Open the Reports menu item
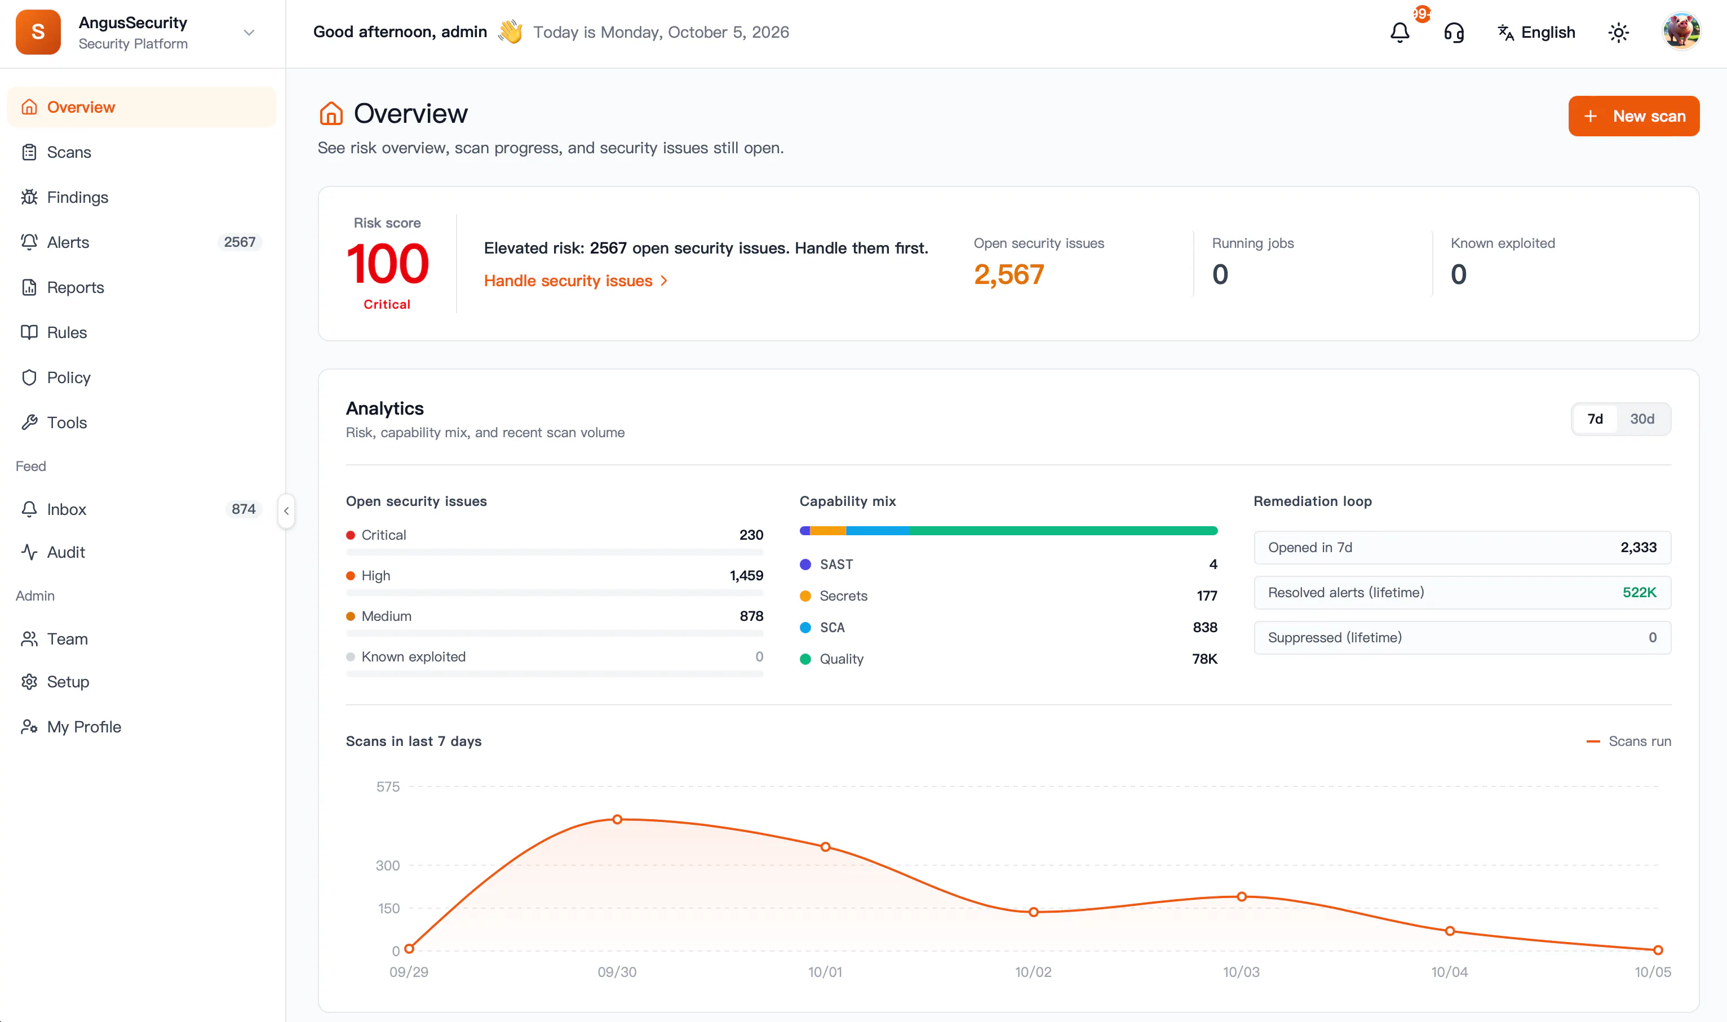 [x=141, y=287]
